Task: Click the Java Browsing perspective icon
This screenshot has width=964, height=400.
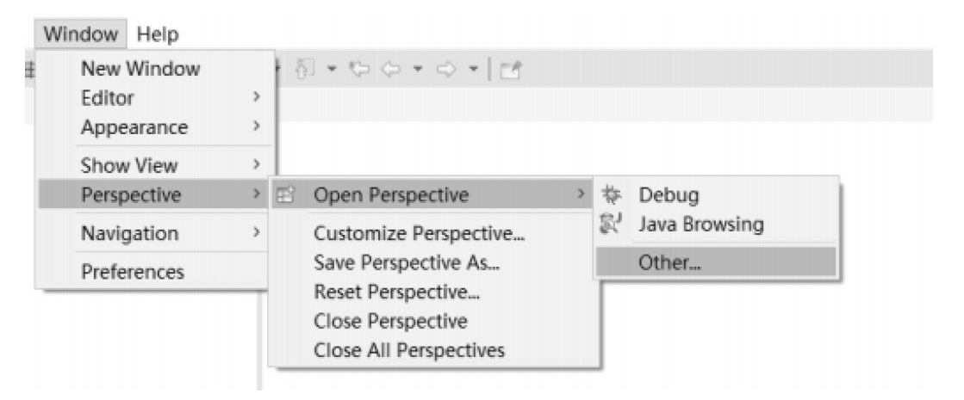Action: (x=614, y=226)
